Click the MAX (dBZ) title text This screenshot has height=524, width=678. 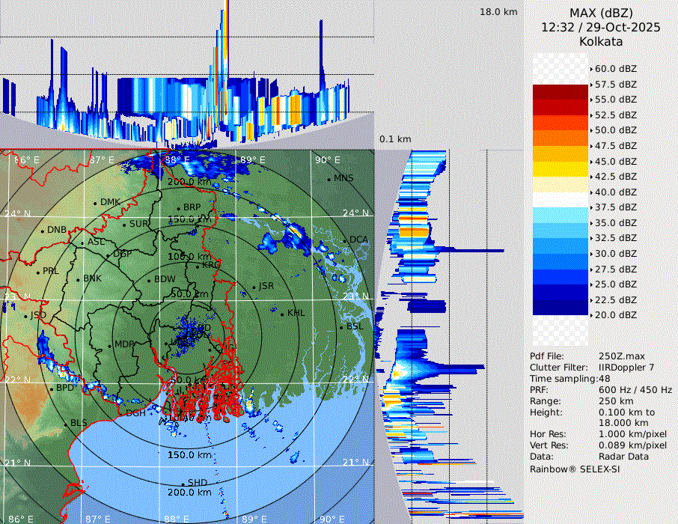point(601,13)
